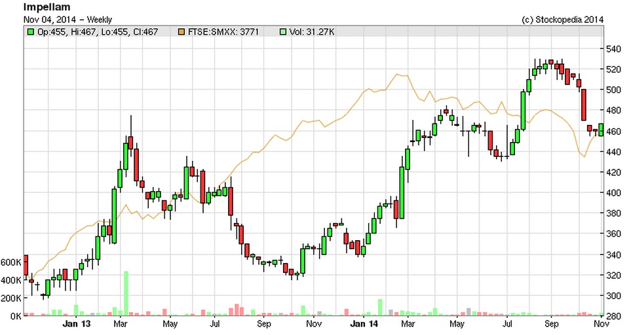
Task: Click the 'Jan 14' date axis label
Action: pyautogui.click(x=364, y=324)
